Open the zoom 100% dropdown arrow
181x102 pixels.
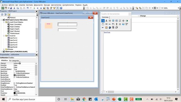178,8
